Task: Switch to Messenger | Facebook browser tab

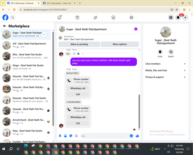Action: (23, 3)
